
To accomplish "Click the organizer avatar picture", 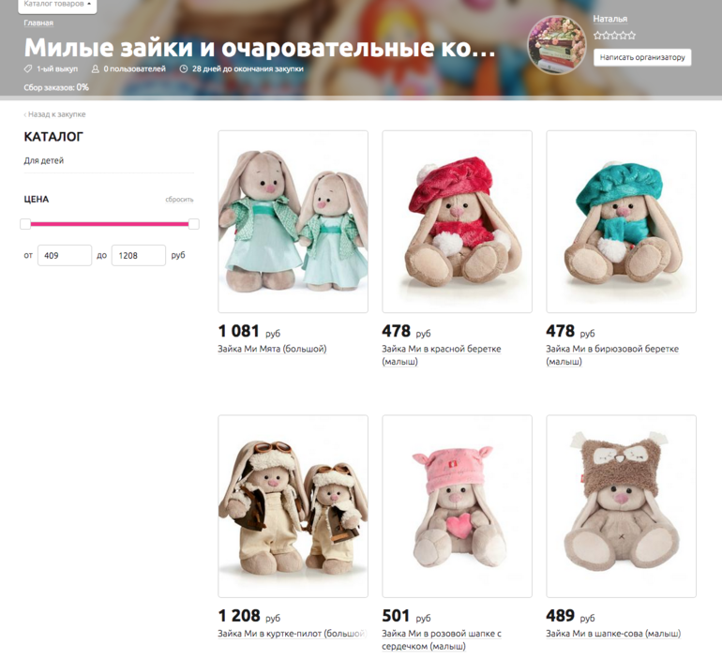I will pyautogui.click(x=557, y=45).
